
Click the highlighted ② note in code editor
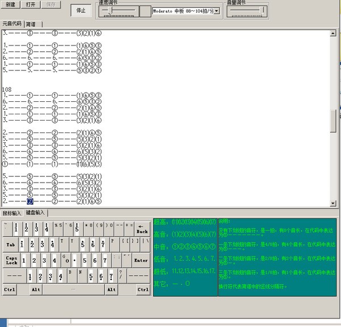click(x=30, y=201)
